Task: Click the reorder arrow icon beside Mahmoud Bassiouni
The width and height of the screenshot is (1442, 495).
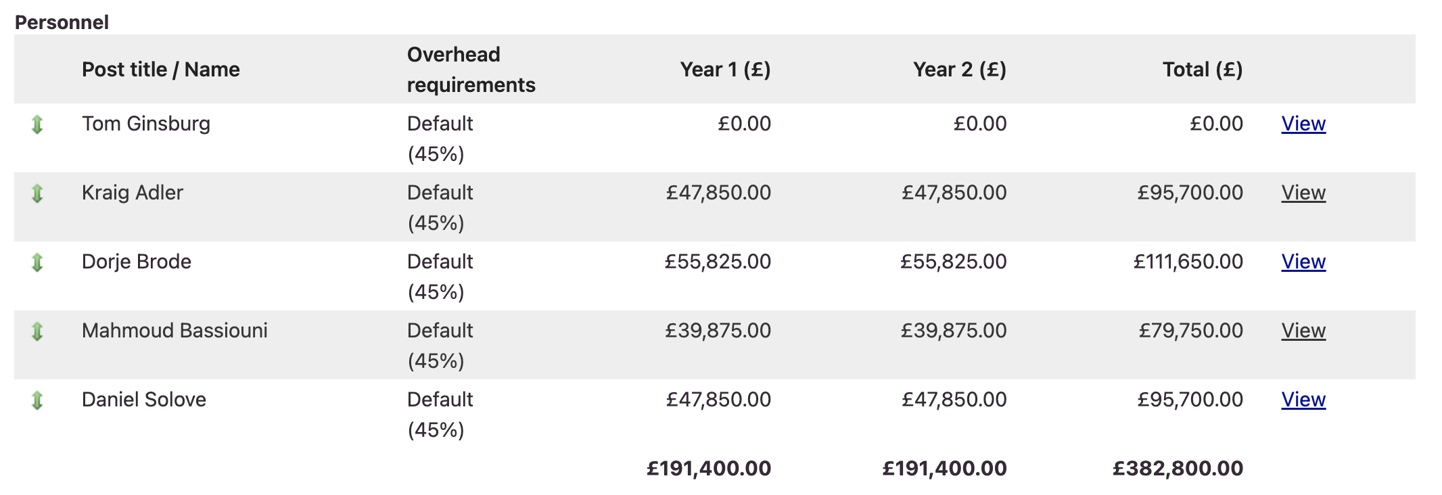Action: (37, 331)
